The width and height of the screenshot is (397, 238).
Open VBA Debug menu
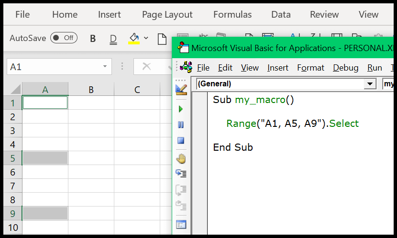346,68
